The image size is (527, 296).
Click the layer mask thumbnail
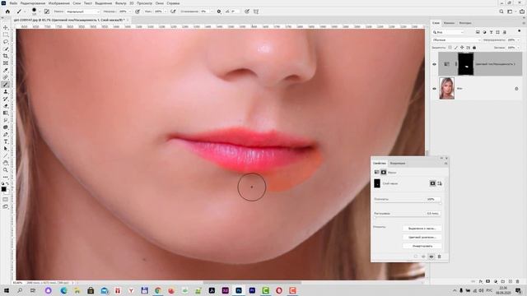point(465,64)
